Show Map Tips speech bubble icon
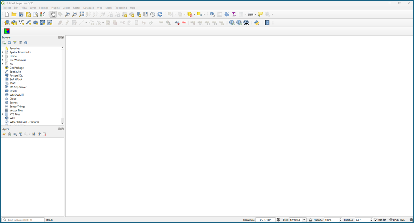The height and width of the screenshot is (223, 414). coord(260,14)
